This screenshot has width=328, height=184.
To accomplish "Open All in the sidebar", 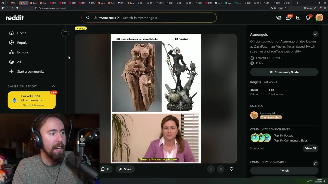I will [x=19, y=62].
